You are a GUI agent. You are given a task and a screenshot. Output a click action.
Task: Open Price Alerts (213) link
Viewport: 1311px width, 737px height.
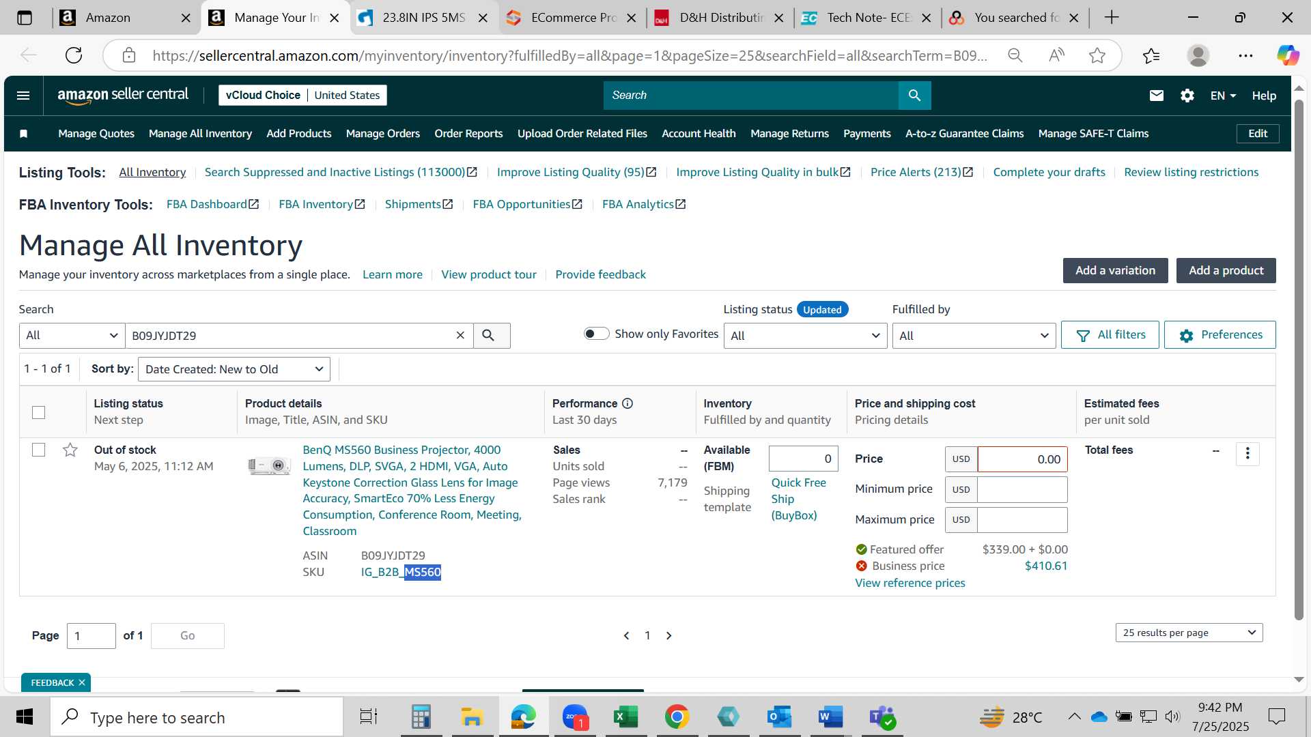[922, 172]
